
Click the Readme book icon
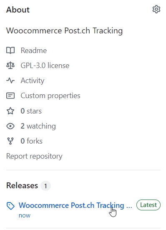(10, 51)
